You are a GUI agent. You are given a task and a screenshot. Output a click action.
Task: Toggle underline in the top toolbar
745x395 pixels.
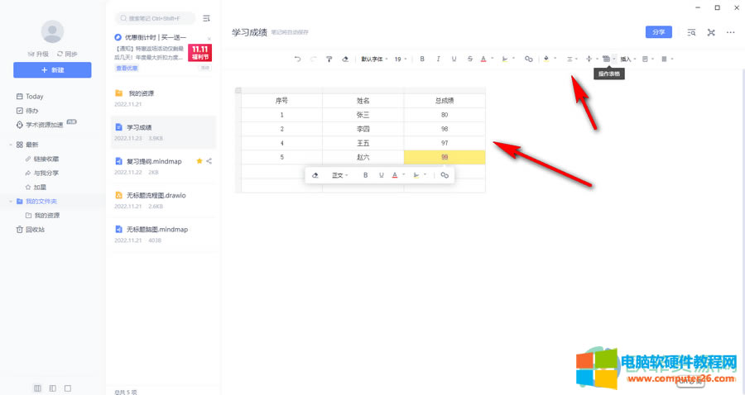454,59
